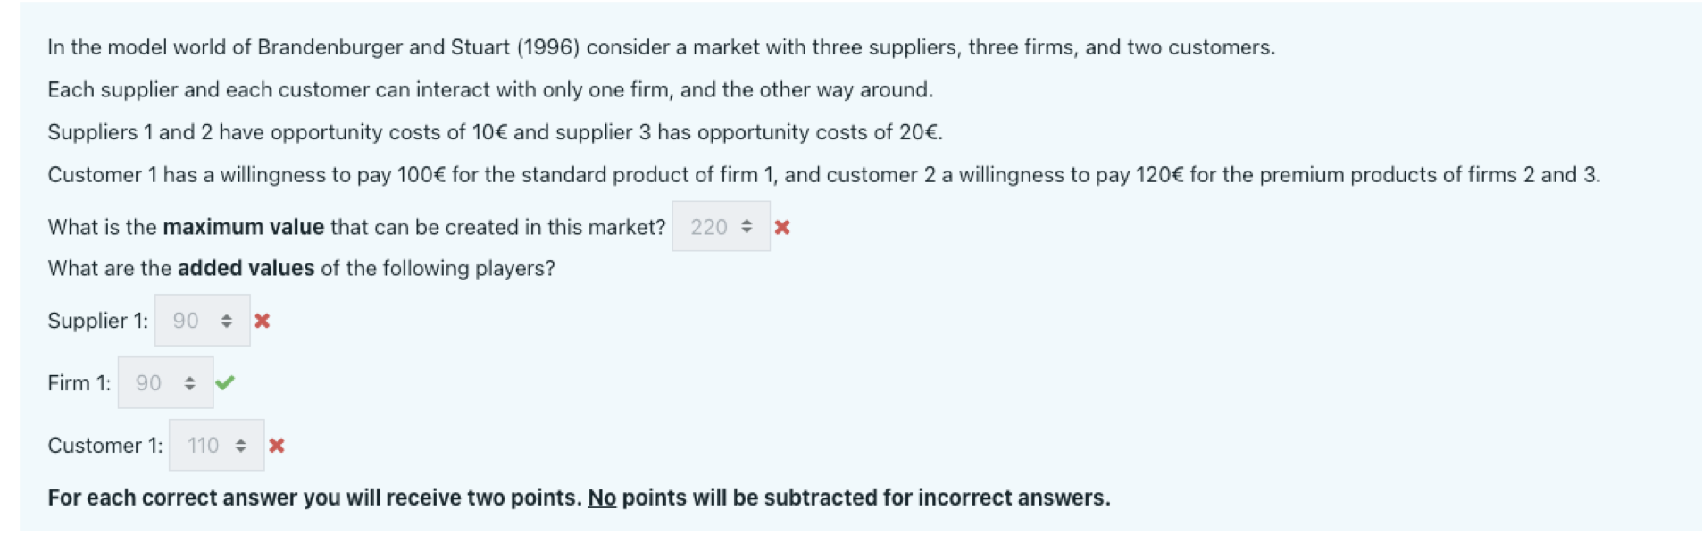Image resolution: width=1702 pixels, height=552 pixels.
Task: Select the Customer 1 input showing 110
Action: 203,445
